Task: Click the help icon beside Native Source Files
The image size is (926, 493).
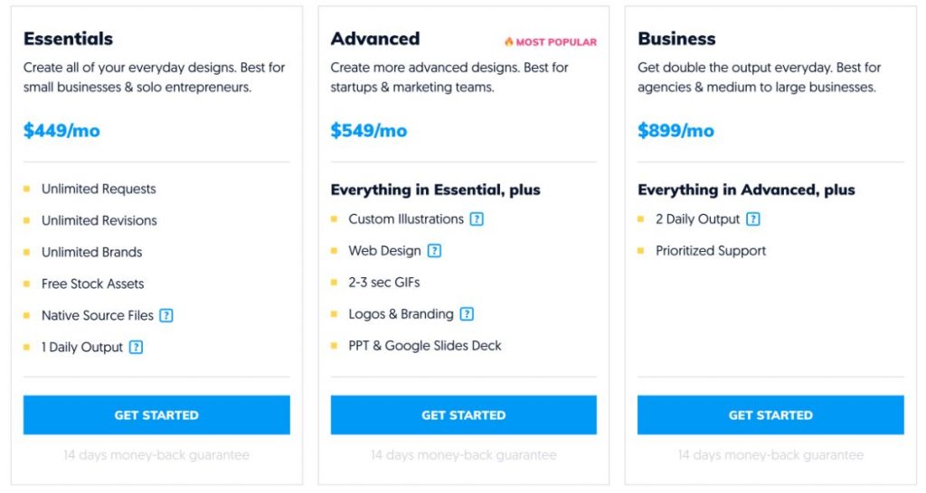Action: [166, 315]
